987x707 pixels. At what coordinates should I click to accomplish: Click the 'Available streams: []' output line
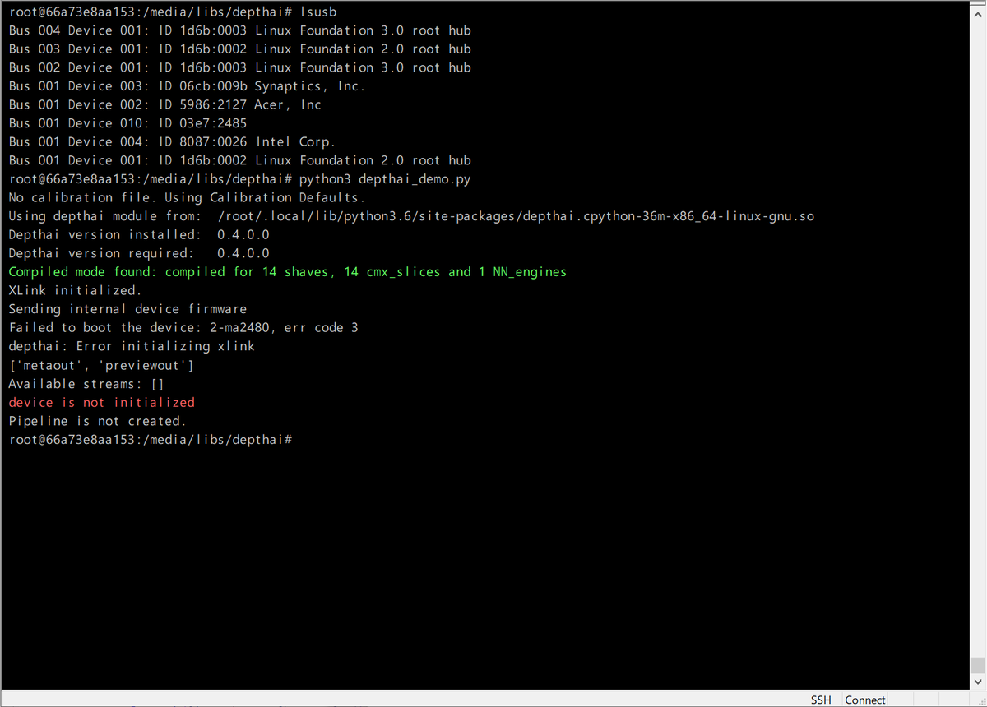pyautogui.click(x=86, y=383)
